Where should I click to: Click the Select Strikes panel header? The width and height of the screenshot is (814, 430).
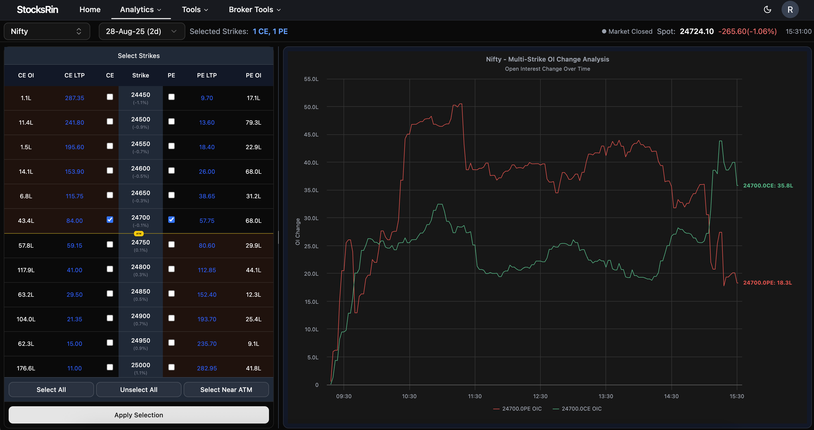pos(139,56)
